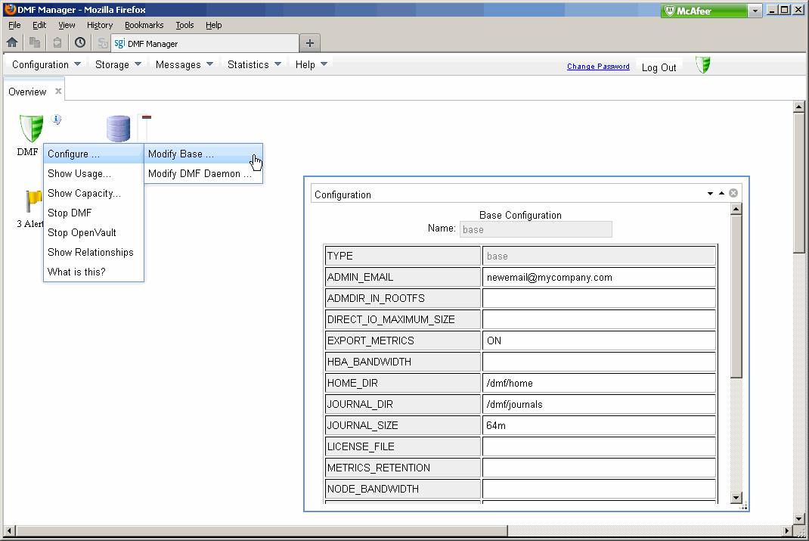Choose What is this? entry
The image size is (809, 541).
(94, 272)
